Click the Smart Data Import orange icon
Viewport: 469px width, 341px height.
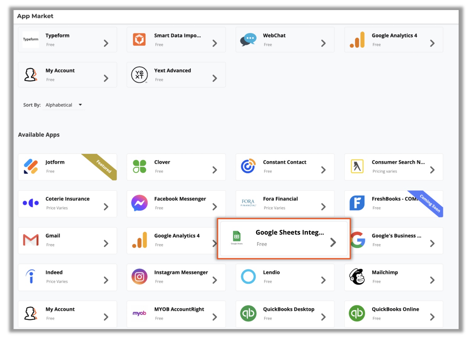click(x=139, y=40)
